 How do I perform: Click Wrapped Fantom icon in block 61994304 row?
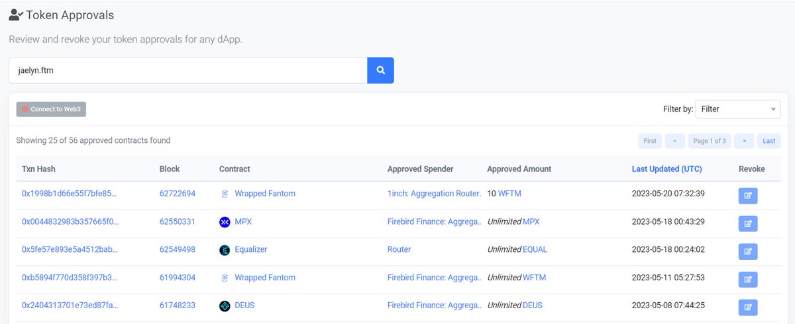tap(225, 278)
